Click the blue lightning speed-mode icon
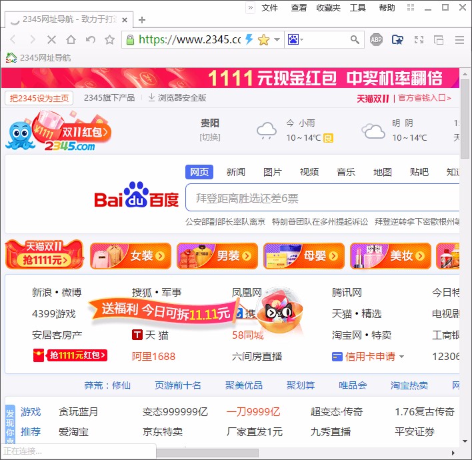The width and height of the screenshot is (472, 460). coord(249,39)
